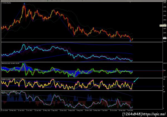Click the highlighted current price tag on the price axis
Image resolution: width=167 pixels, height=117 pixels.
165,38
